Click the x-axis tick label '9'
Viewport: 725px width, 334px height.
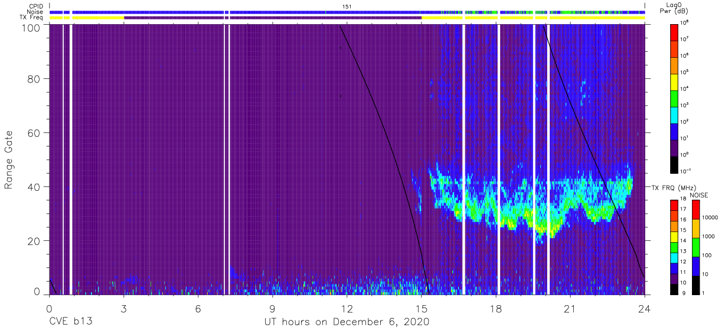(x=272, y=307)
